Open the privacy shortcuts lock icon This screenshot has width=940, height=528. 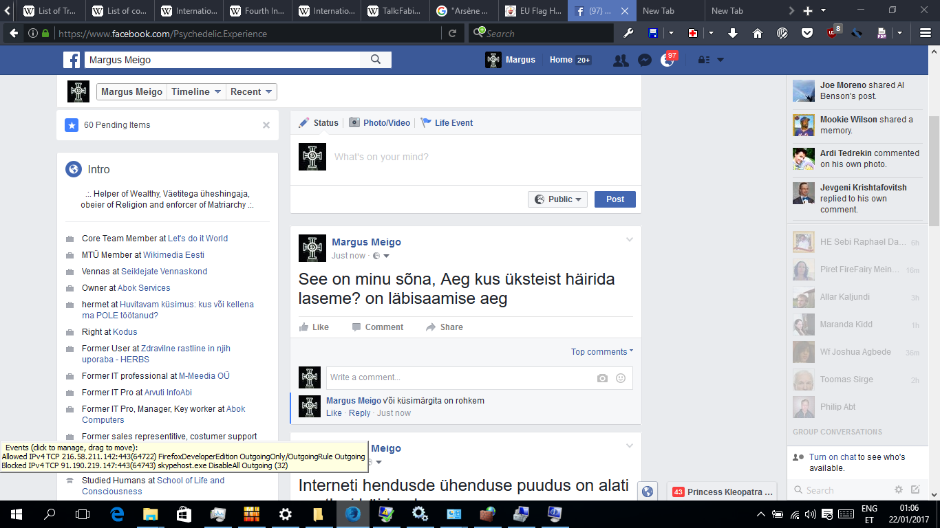704,60
